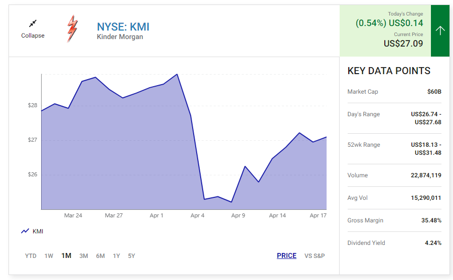The height and width of the screenshot is (280, 453).
Task: Click the Apr 14 x-axis label
Action: point(277,215)
